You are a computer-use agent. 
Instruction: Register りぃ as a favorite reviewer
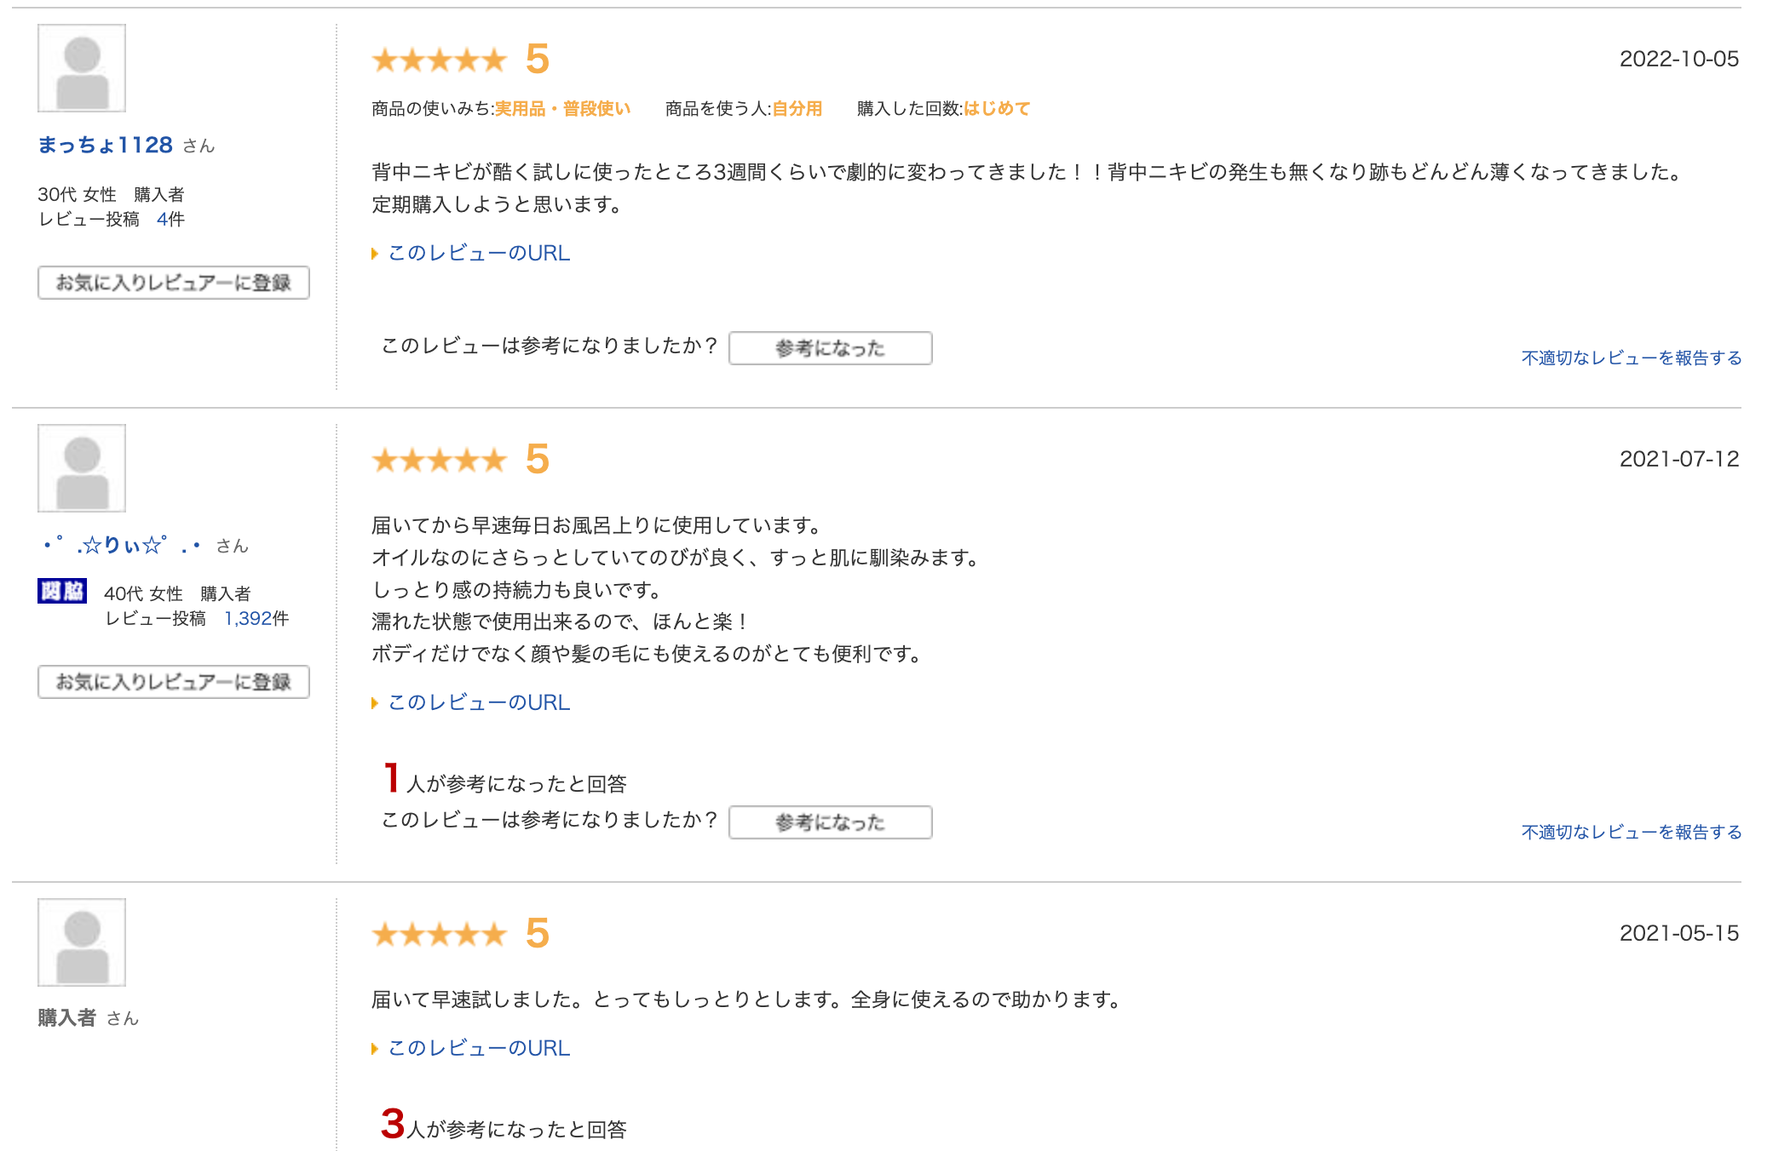pyautogui.click(x=174, y=681)
